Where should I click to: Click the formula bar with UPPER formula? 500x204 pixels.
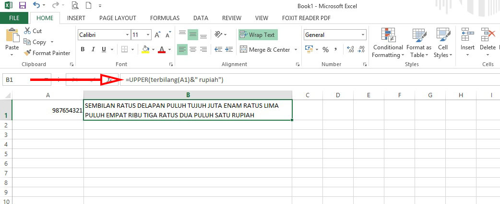[x=310, y=80]
